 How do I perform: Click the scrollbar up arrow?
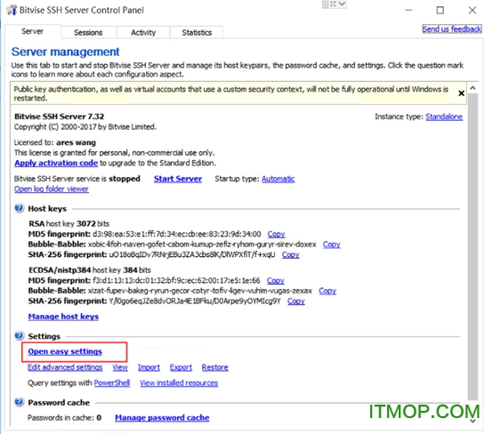pos(473,88)
